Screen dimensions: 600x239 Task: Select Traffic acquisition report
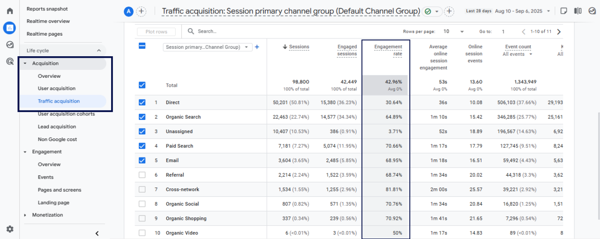[x=59, y=101]
